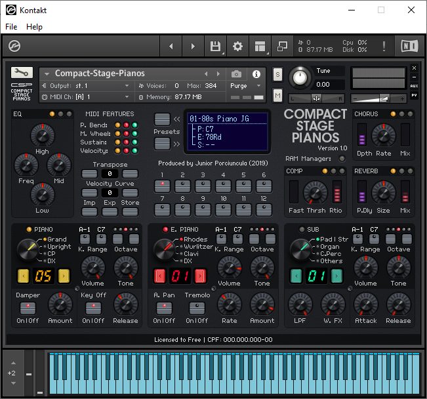Mute the instrument with M button
Image resolution: width=427 pixels, height=399 pixels.
pos(277,95)
